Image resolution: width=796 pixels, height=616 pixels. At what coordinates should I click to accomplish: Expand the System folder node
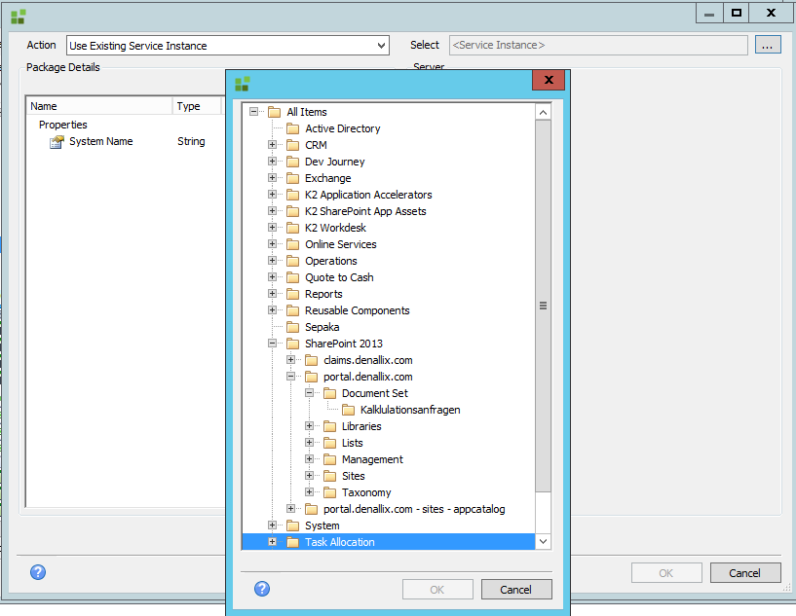click(272, 525)
